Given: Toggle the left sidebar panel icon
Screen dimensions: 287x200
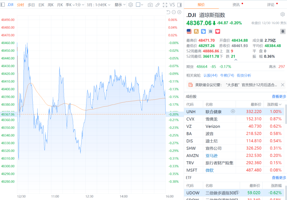Looking at the screenshot, I should pos(3,4).
